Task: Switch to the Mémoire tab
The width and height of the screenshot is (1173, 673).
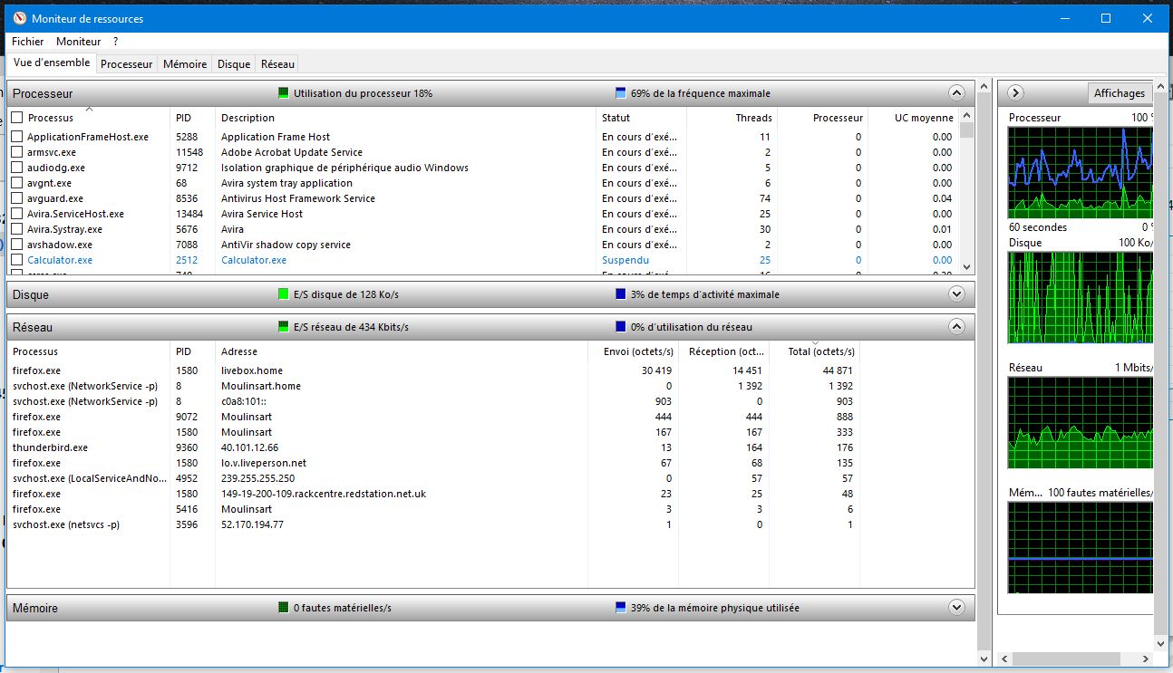Action: pyautogui.click(x=185, y=64)
